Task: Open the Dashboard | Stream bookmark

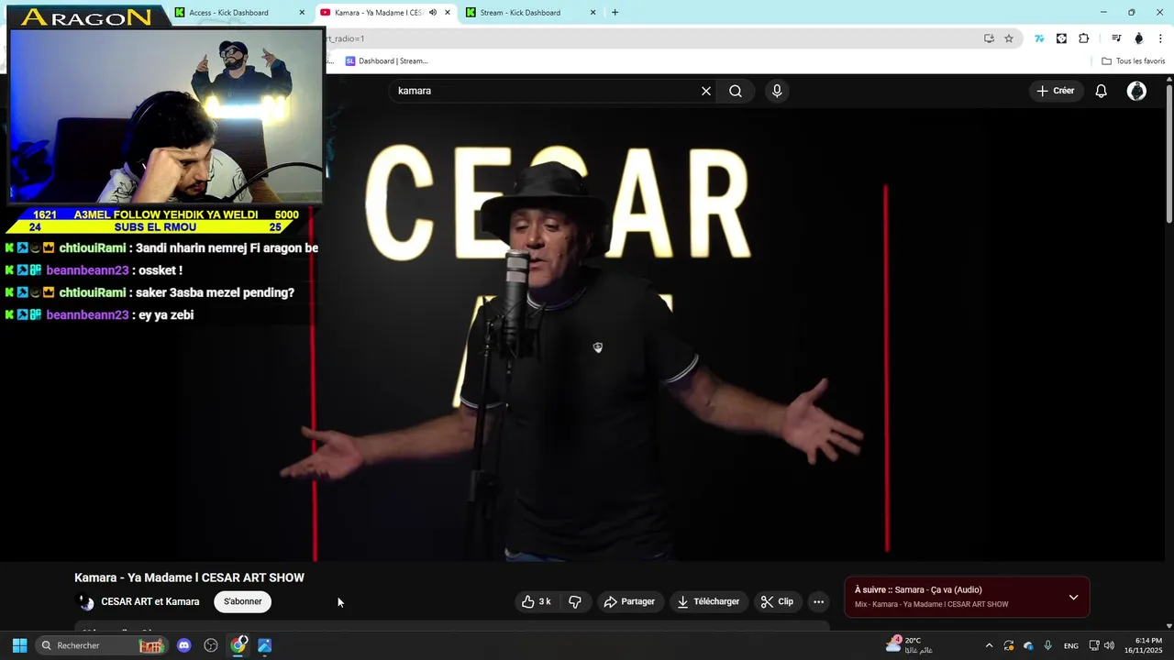Action: [x=387, y=61]
